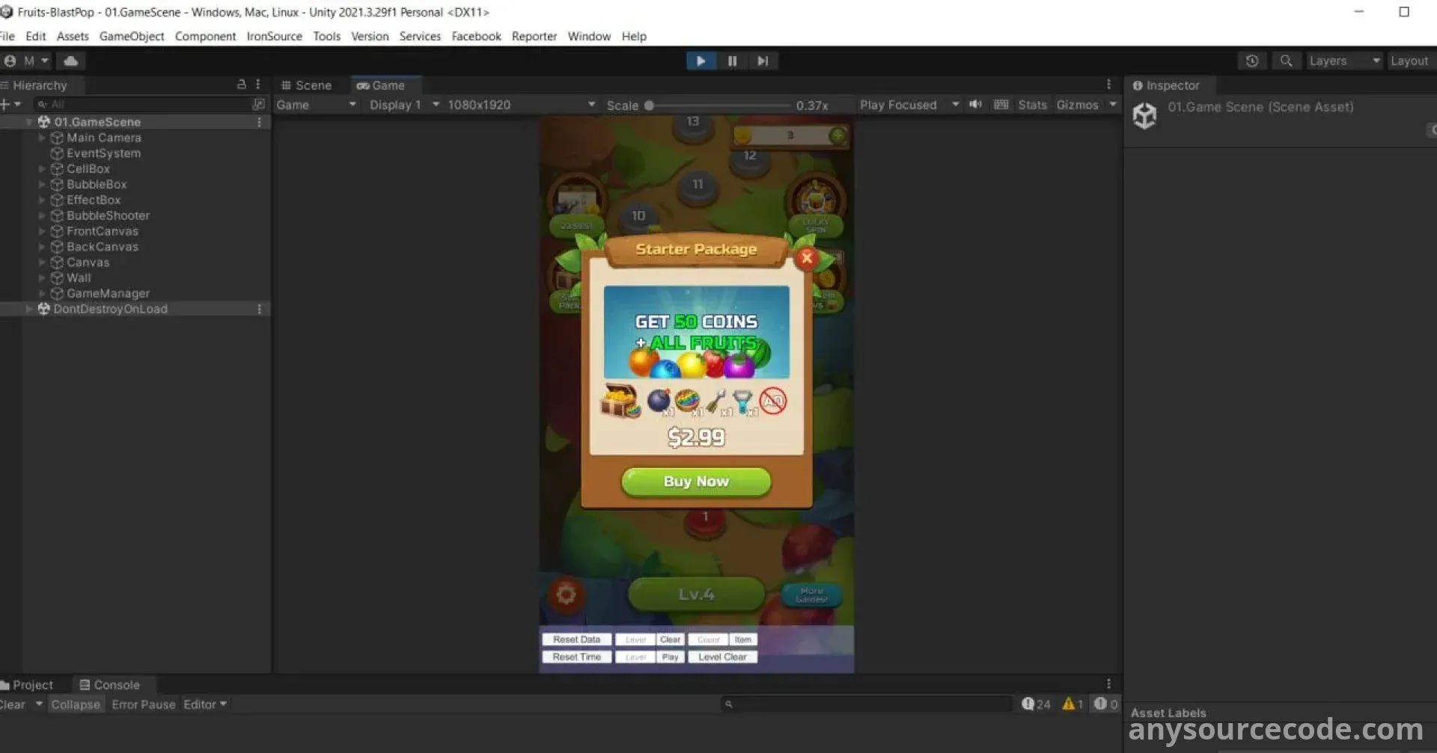This screenshot has width=1437, height=753.
Task: Mute audio in the Game view
Action: tap(975, 105)
